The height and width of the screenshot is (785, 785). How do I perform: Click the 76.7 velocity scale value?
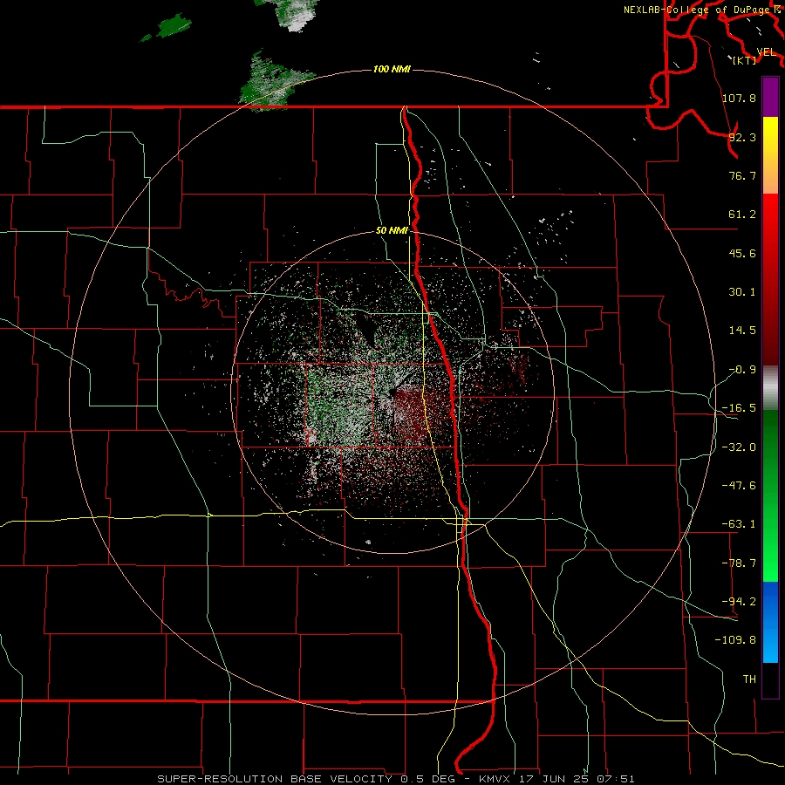(x=742, y=175)
